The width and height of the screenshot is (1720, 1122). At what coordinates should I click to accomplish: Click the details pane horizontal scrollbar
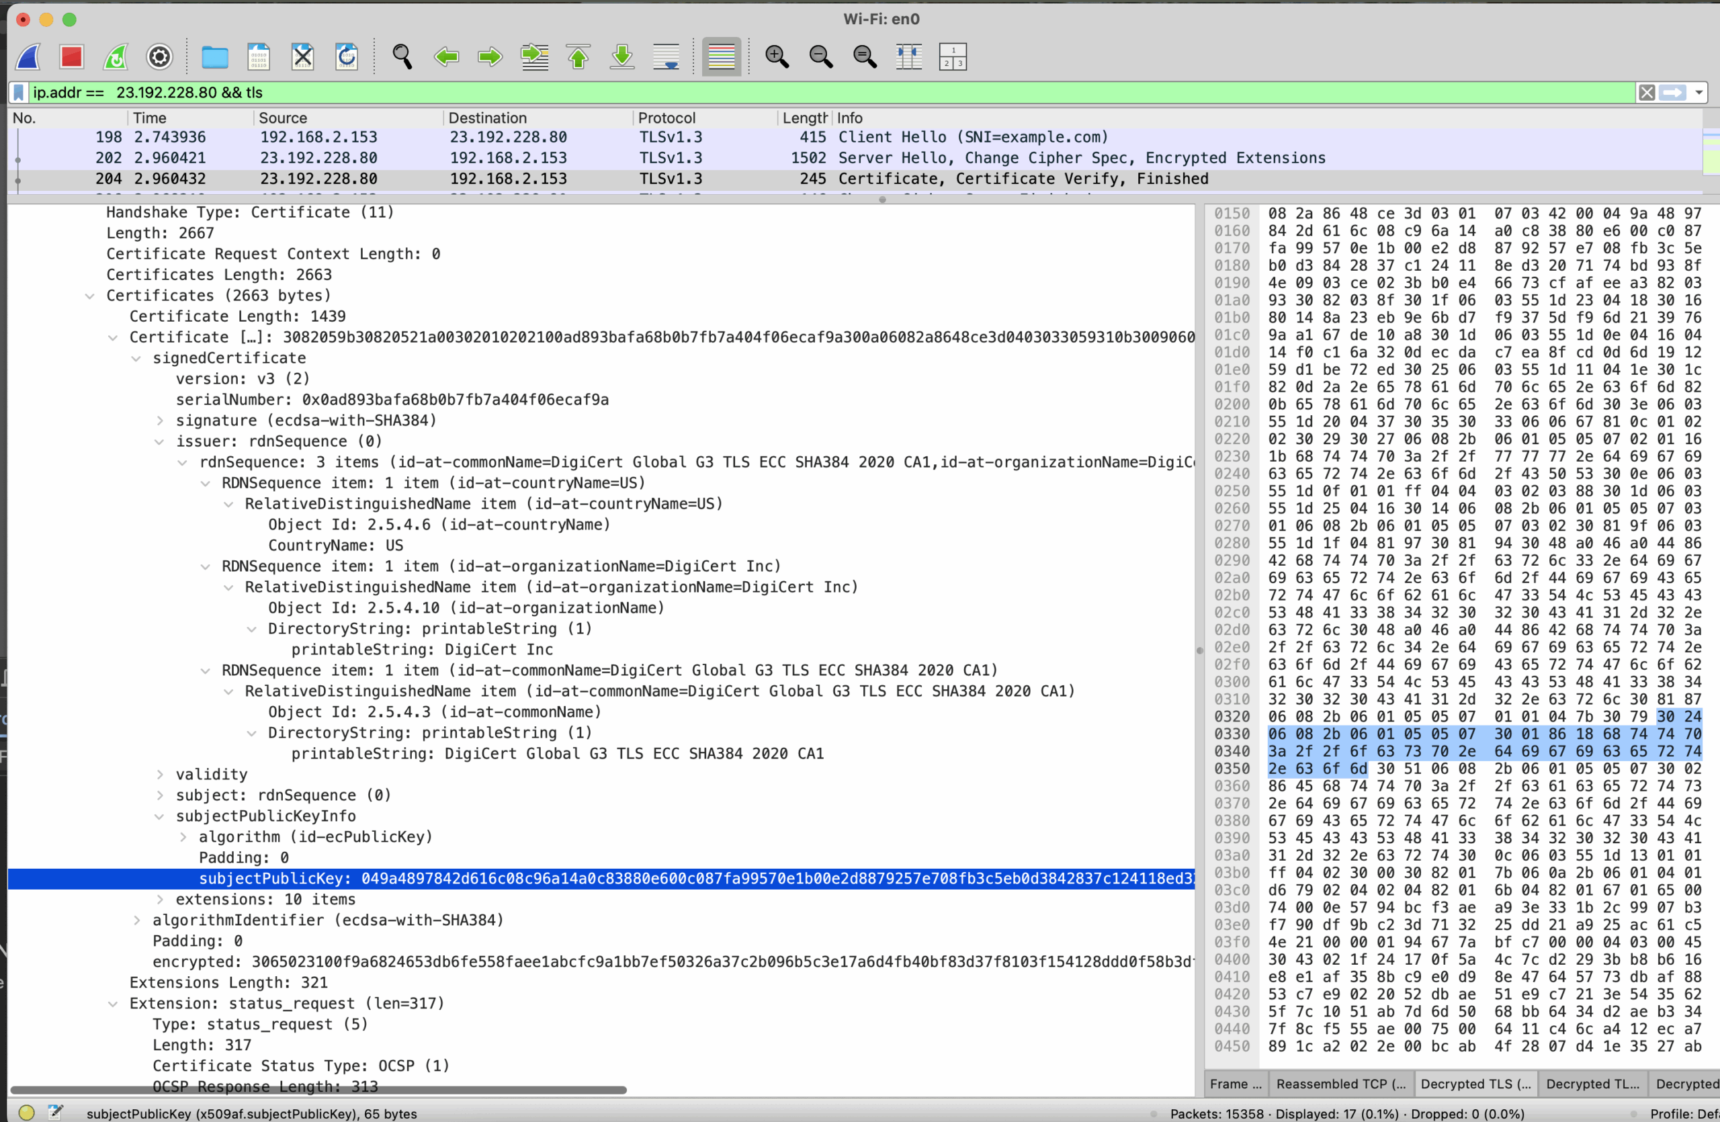pos(318,1090)
